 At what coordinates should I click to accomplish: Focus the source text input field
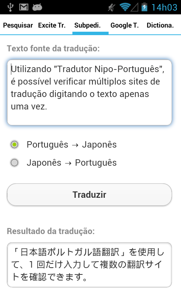[x=89, y=92]
